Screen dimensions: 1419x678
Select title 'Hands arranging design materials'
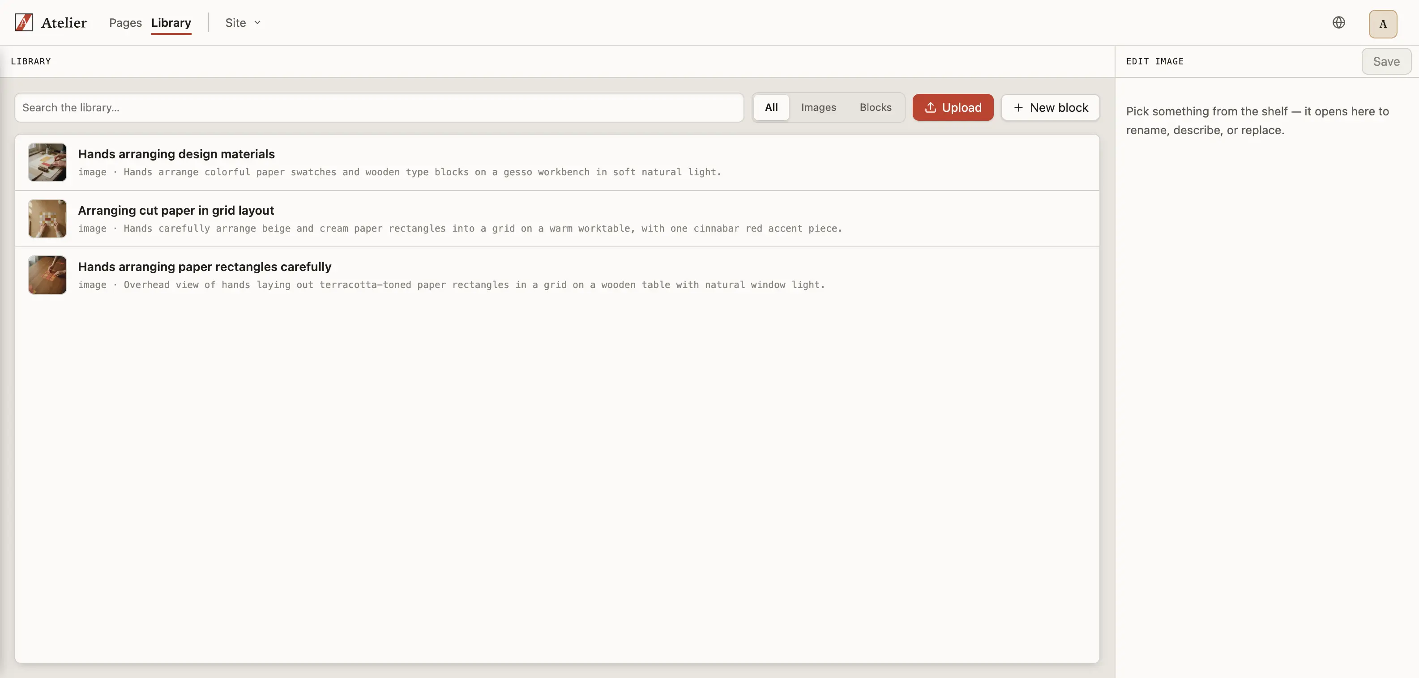176,154
